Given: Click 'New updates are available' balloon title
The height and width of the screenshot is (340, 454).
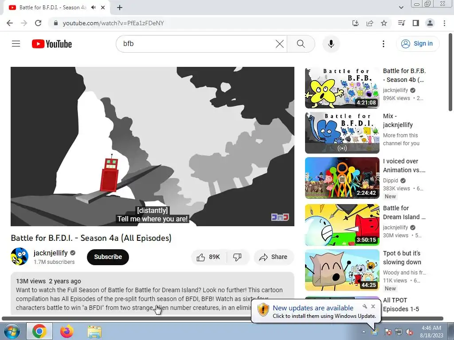Looking at the screenshot, I should coord(313,308).
